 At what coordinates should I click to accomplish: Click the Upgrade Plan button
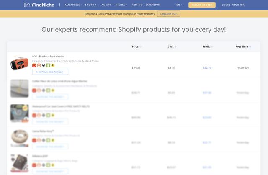pyautogui.click(x=169, y=14)
